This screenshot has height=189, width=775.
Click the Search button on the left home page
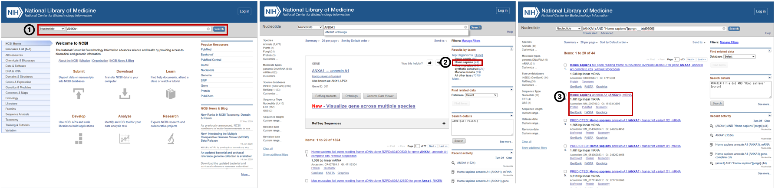click(219, 29)
